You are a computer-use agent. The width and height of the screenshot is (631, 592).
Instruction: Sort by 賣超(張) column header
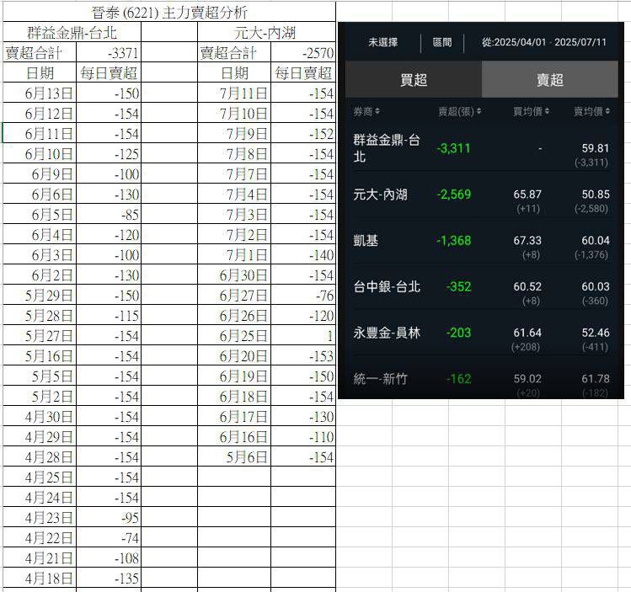coord(459,111)
